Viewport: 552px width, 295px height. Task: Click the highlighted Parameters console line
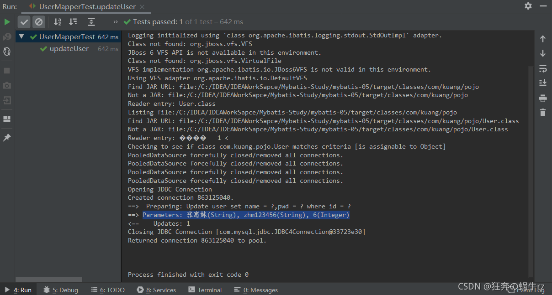point(246,215)
